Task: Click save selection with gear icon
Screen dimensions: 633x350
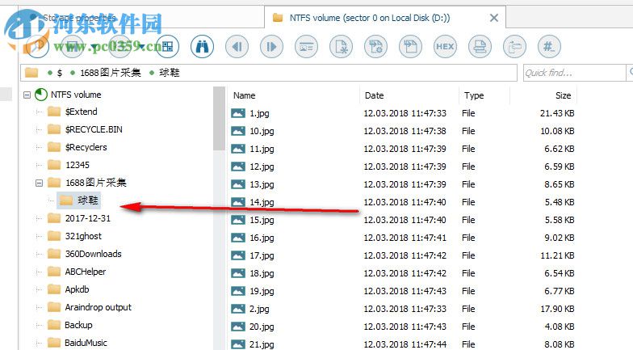Action: coord(376,47)
